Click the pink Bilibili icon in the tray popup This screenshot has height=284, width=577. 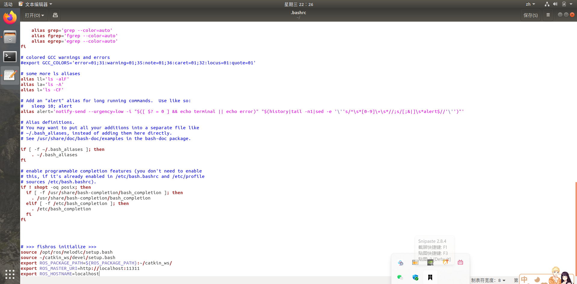(x=460, y=262)
